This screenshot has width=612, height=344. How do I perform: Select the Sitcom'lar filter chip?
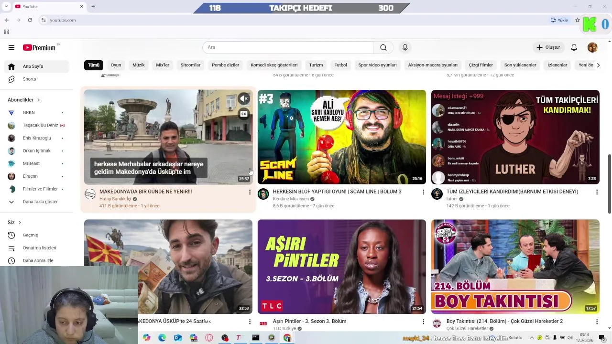[x=190, y=65]
